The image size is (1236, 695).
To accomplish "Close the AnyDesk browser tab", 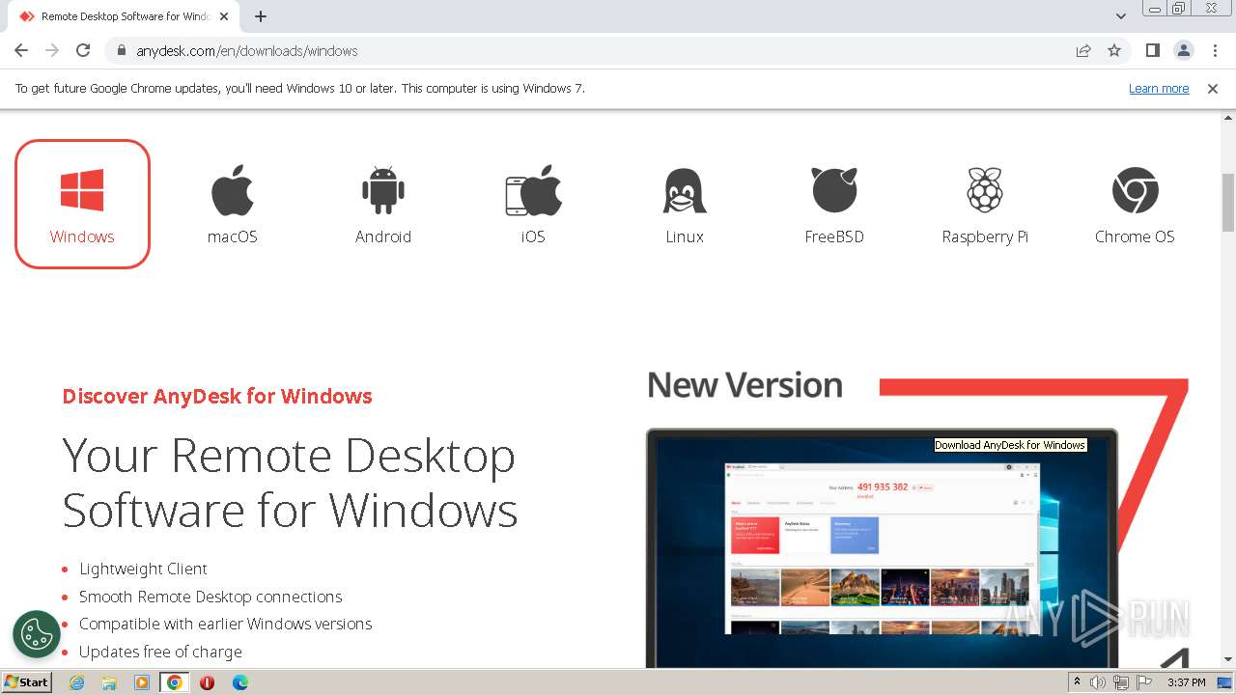I will click(x=224, y=16).
